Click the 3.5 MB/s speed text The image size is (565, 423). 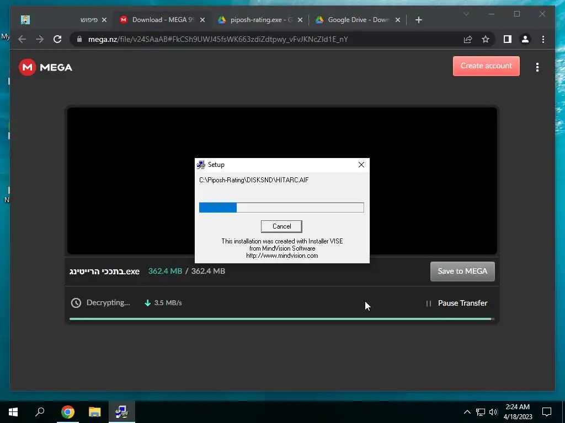(168, 303)
